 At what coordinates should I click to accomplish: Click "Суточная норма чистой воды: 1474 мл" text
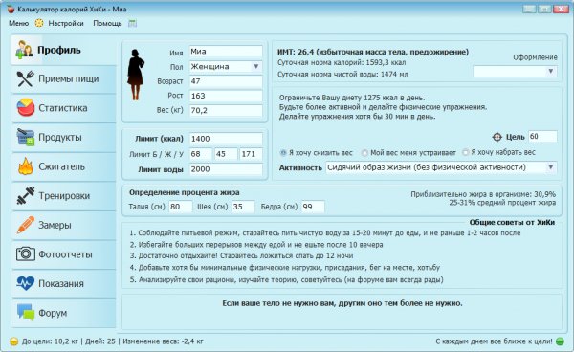pyautogui.click(x=342, y=75)
